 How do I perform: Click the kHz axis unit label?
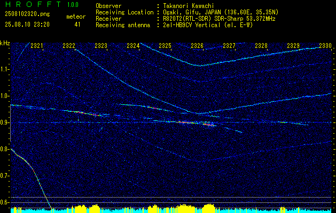click(x=5, y=43)
